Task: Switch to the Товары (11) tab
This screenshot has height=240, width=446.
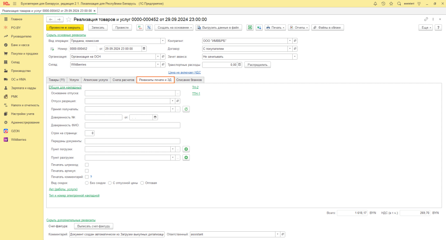Action: (57, 80)
